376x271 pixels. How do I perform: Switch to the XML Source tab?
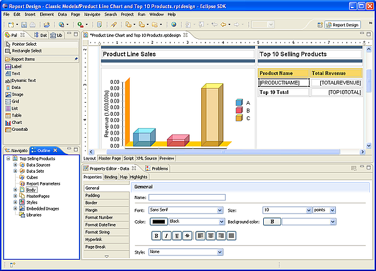point(147,158)
